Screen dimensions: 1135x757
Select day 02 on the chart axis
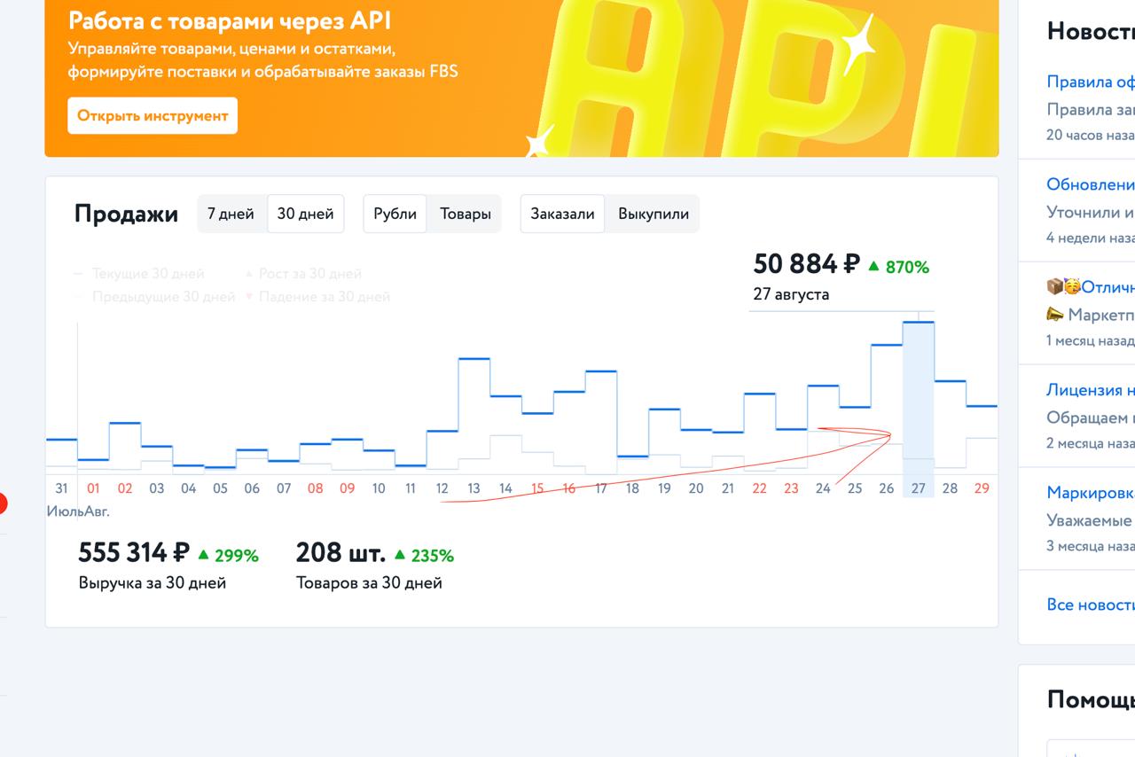(x=125, y=488)
